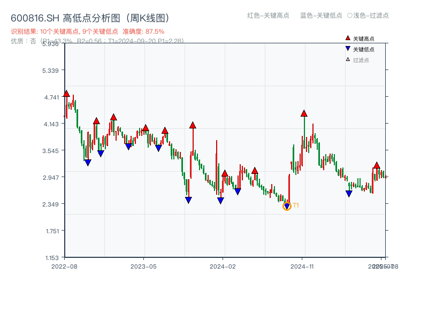The width and height of the screenshot is (428, 321).
Task: Click the 5.936 y-axis value label
Action: tap(51, 45)
